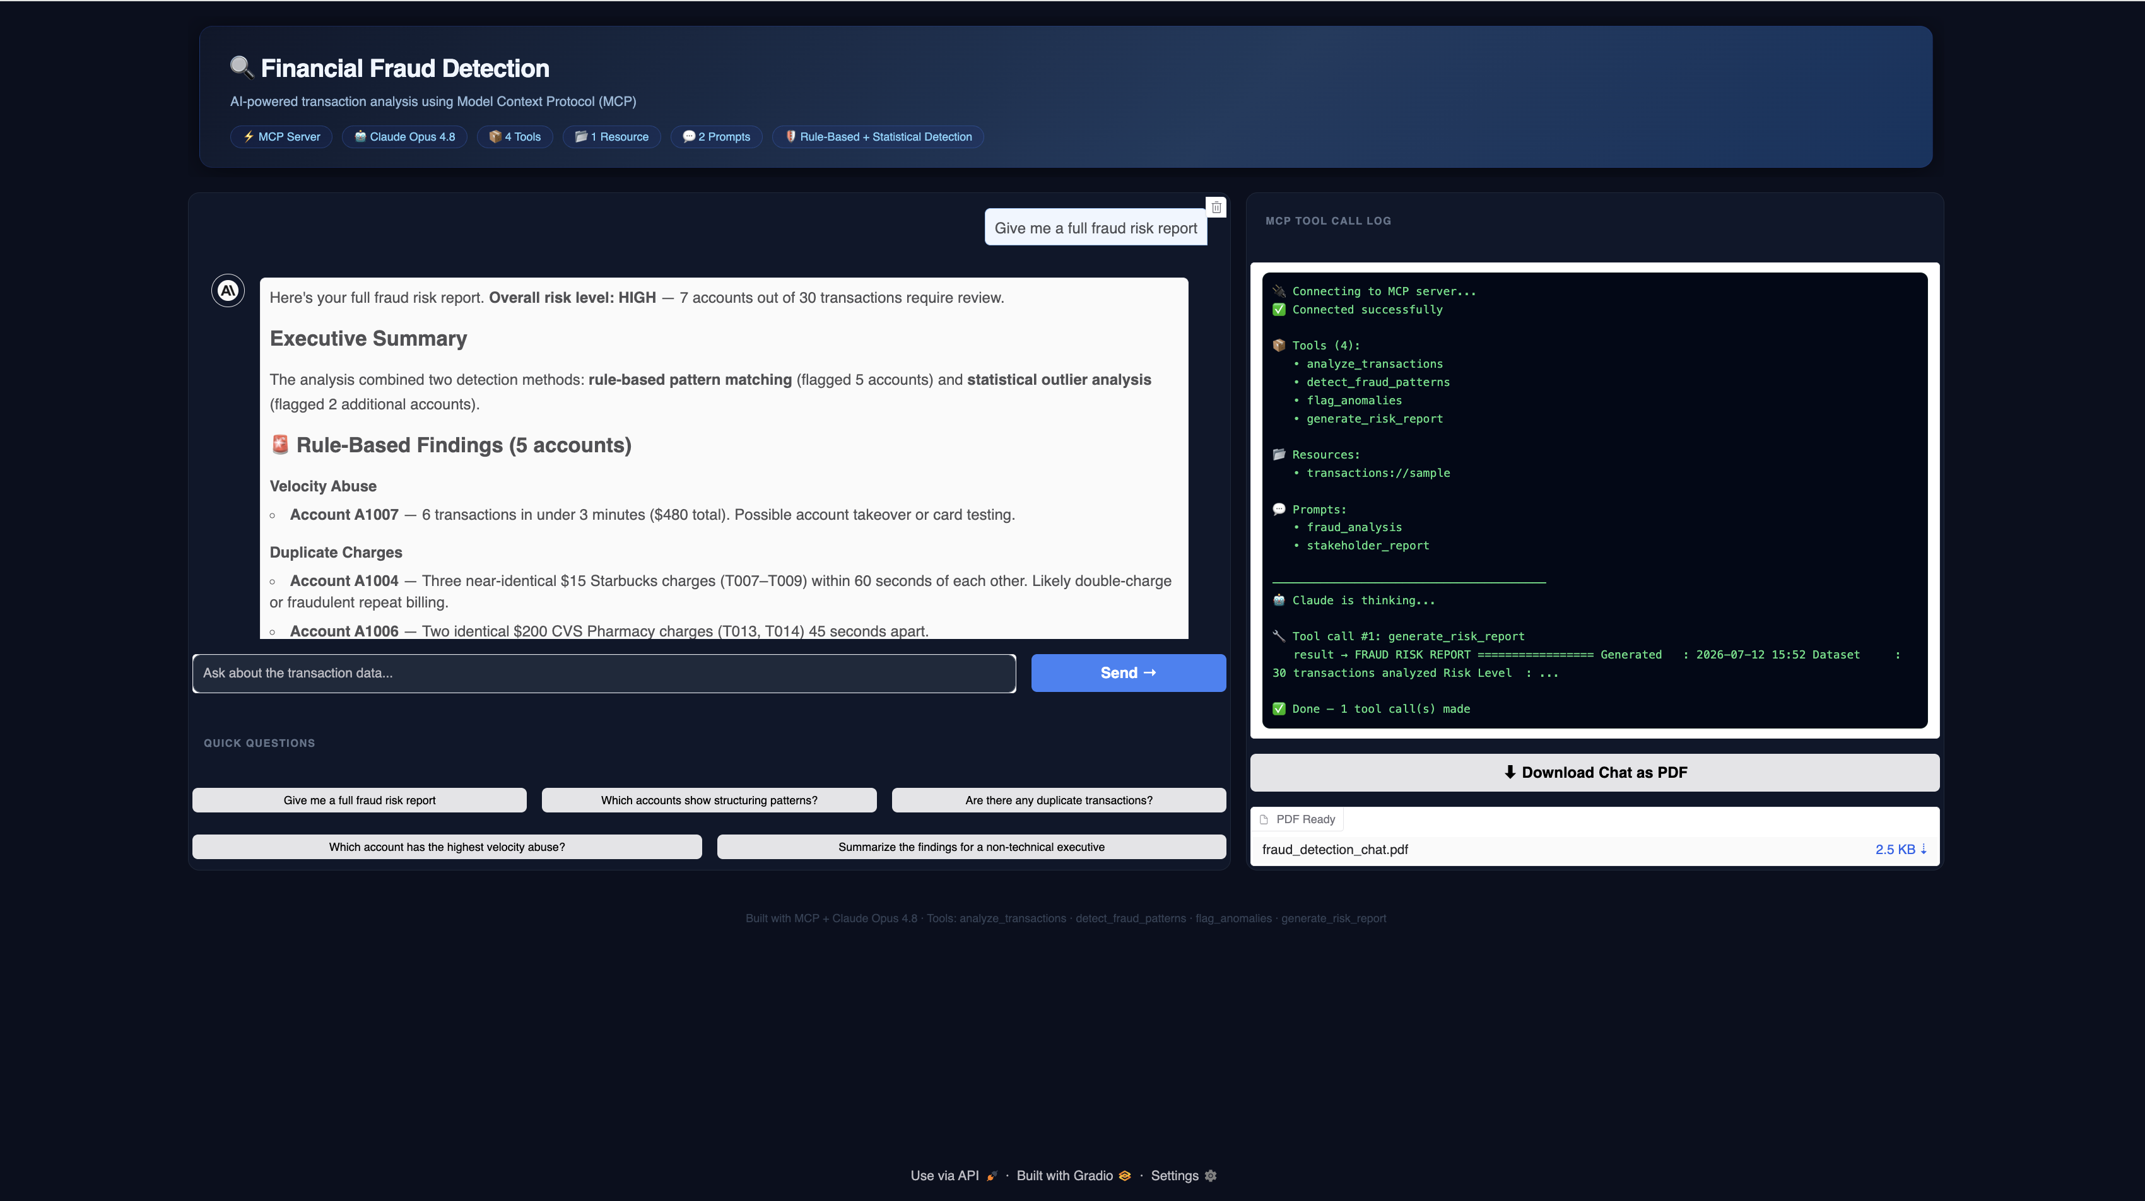
Task: Click 'Overall risk level: HIGH' in the report
Action: click(x=572, y=298)
